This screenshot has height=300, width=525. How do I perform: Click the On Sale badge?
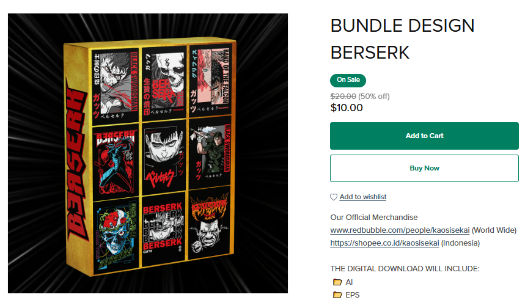coord(348,80)
